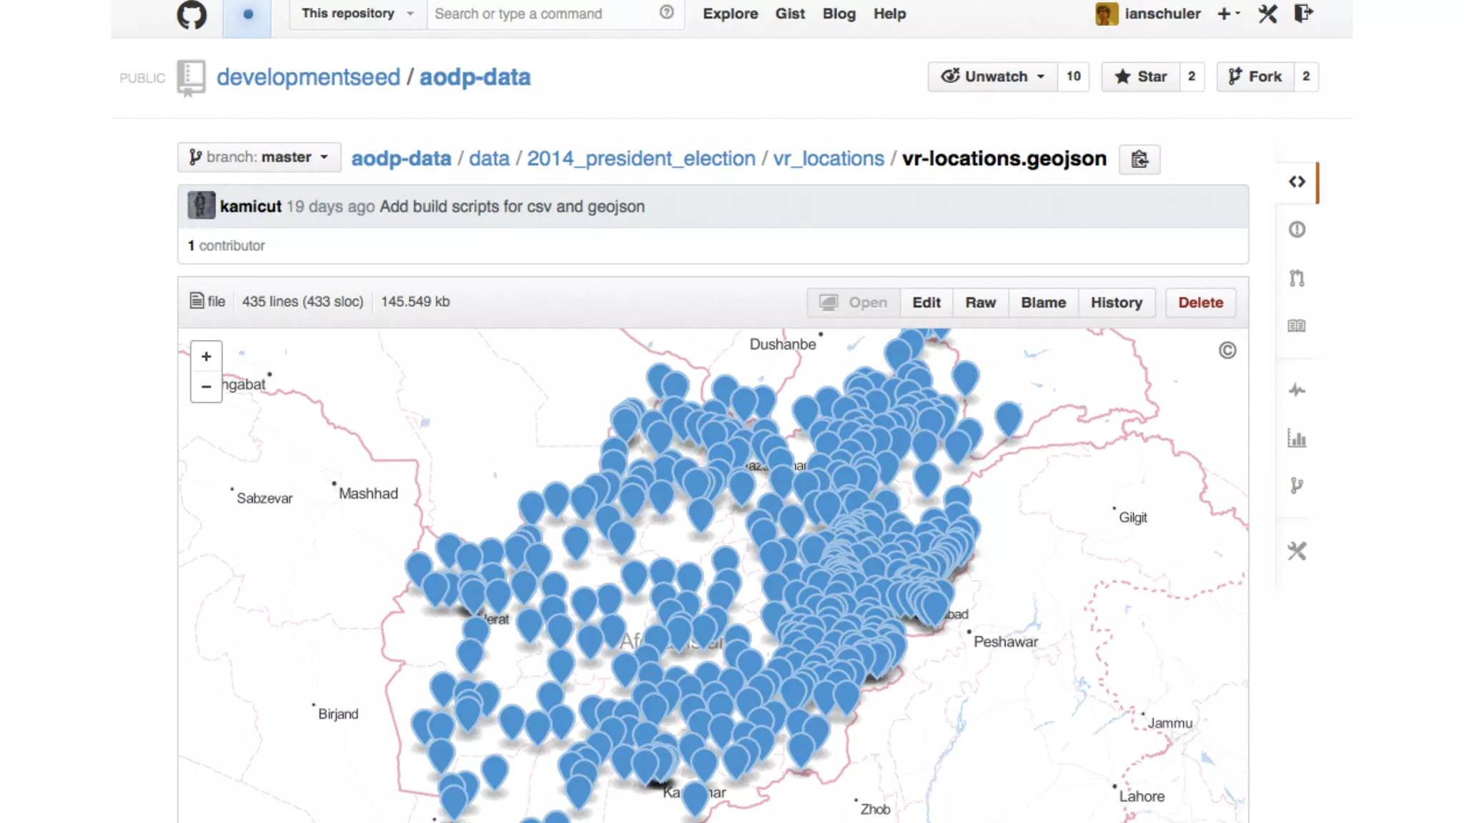
Task: Open the branch master selector
Action: tap(259, 157)
